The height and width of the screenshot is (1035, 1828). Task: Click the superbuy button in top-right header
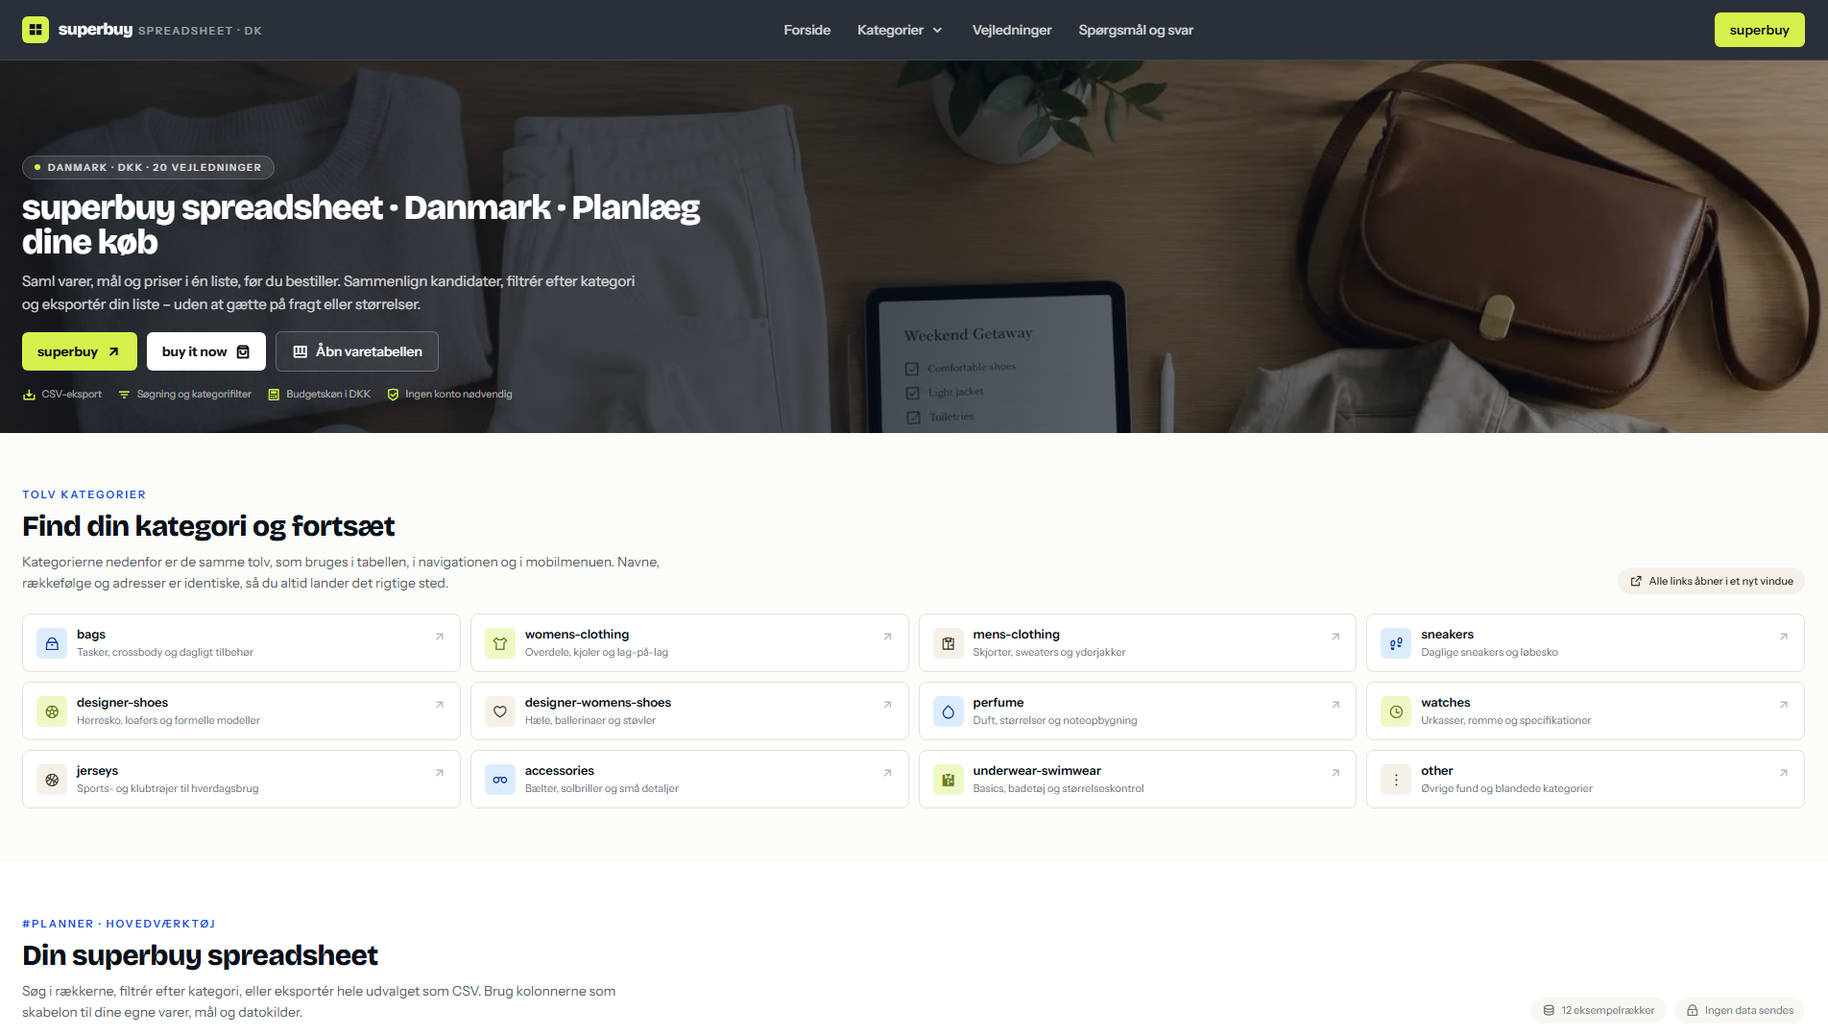1759,30
